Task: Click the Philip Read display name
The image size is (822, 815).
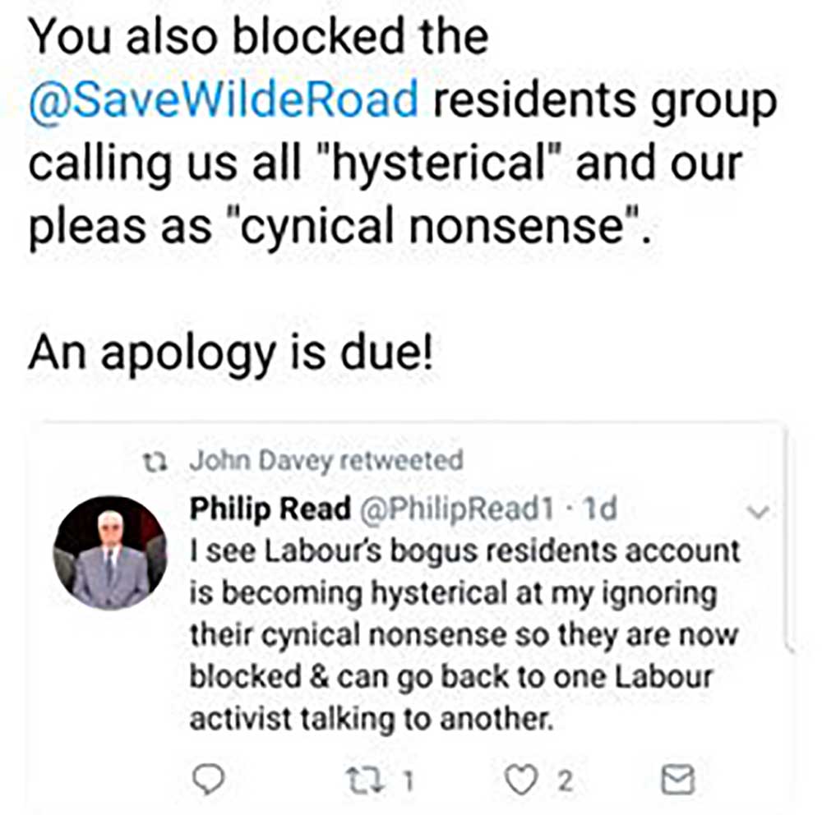Action: coord(270,510)
